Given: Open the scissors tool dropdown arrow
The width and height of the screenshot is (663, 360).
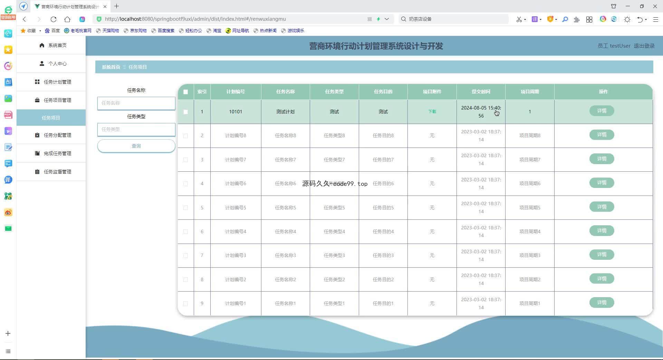Looking at the screenshot, I should coord(525,20).
